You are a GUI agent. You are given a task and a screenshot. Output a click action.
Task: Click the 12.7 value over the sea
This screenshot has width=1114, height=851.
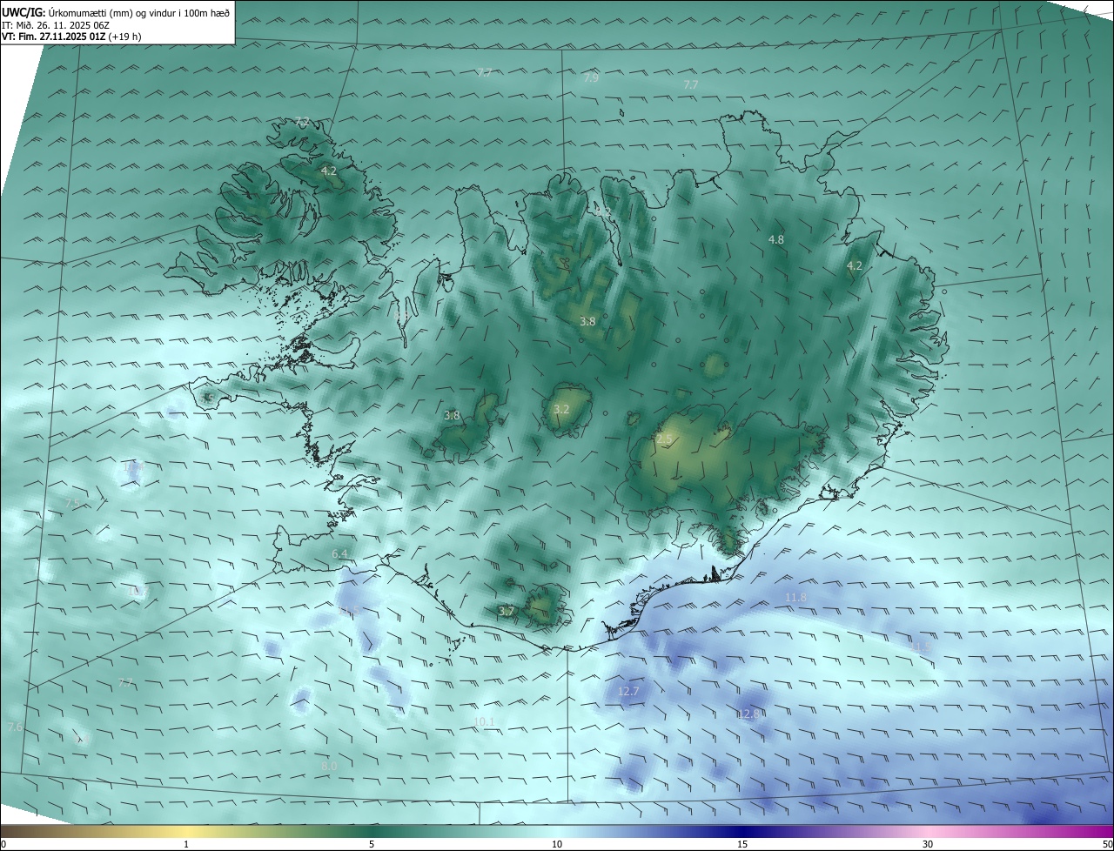628,692
